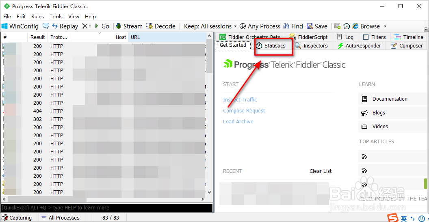Image resolution: width=429 pixels, height=222 pixels.
Task: Sort by Protocol column header
Action: click(59, 37)
